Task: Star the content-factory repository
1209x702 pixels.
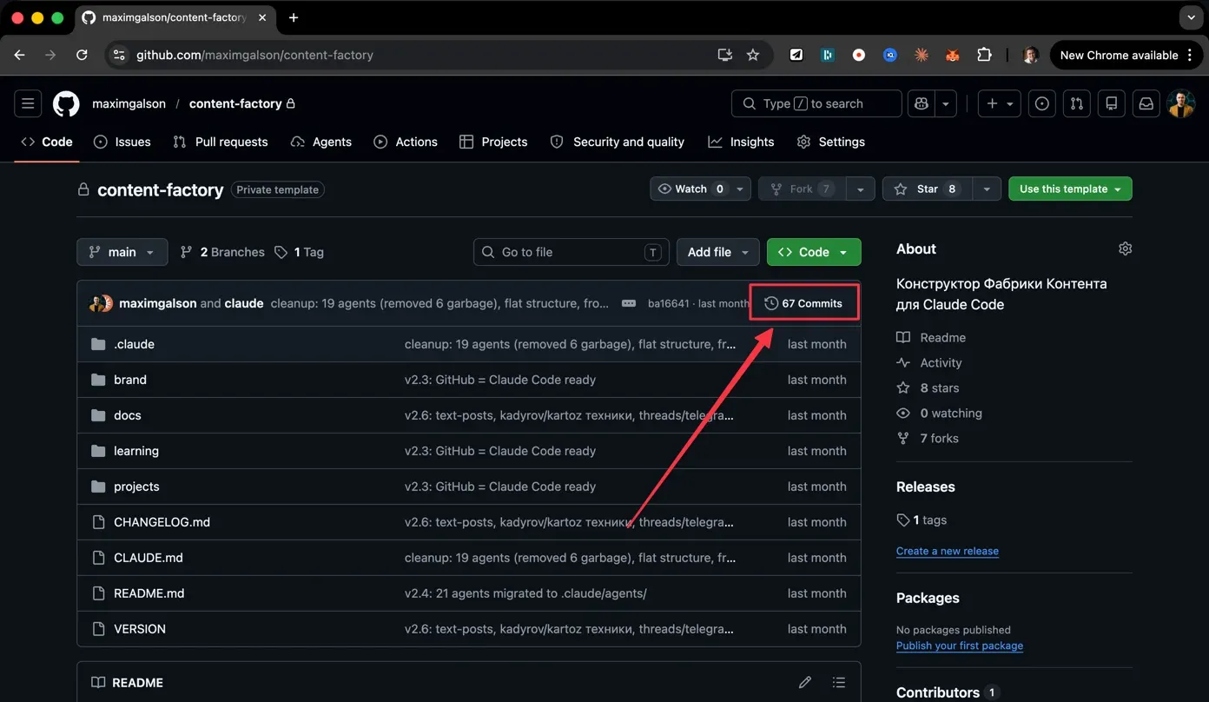Action: coord(927,189)
